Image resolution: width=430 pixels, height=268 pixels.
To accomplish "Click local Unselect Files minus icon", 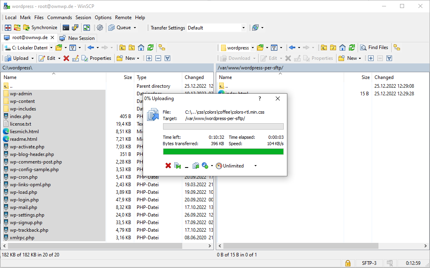I will point(158,58).
